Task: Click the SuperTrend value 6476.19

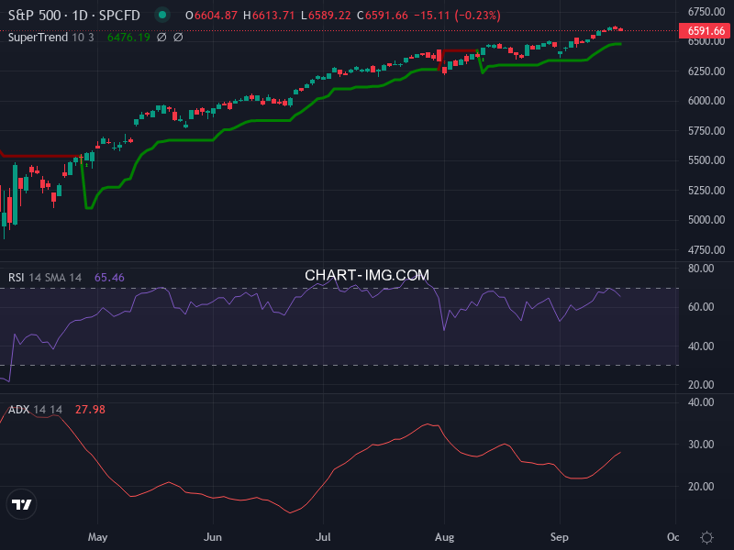Action: 128,38
